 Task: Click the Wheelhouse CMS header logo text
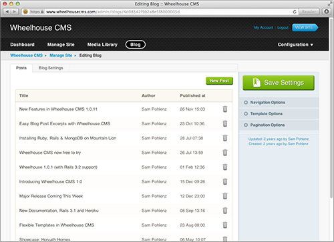click(x=41, y=28)
